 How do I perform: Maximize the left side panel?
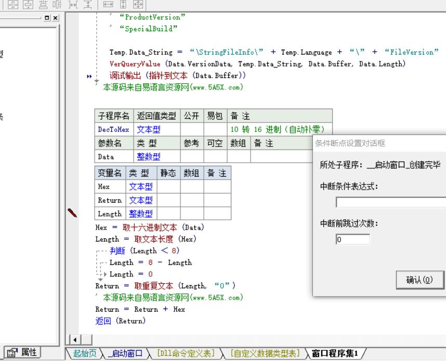pos(47,18)
